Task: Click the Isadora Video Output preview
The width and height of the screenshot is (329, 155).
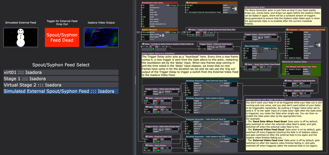Action: pyautogui.click(x=101, y=37)
